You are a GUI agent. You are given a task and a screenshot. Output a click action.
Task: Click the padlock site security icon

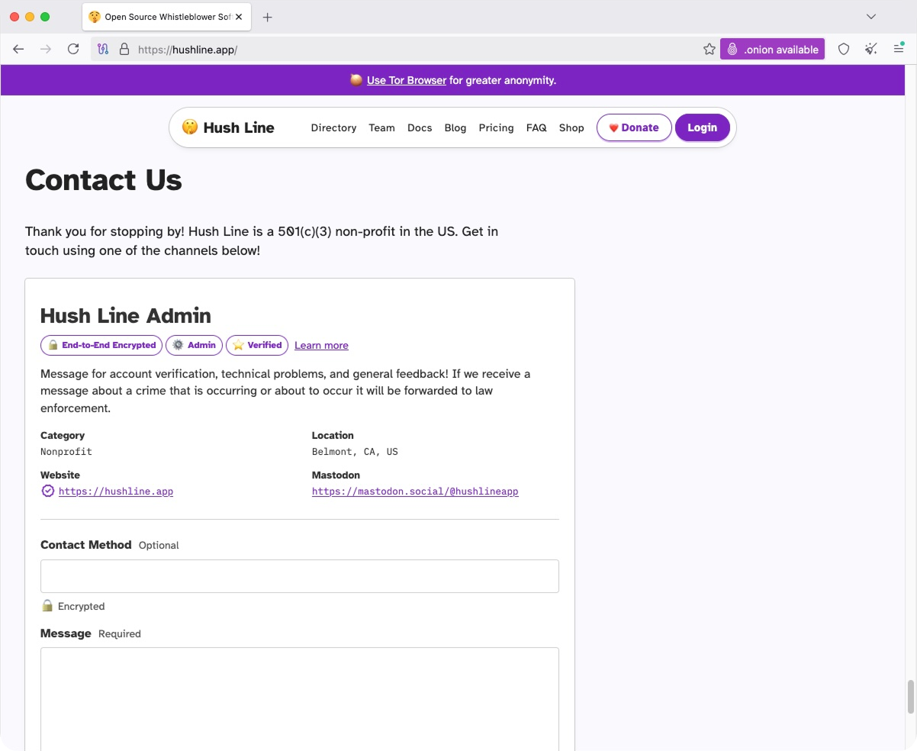(x=124, y=49)
